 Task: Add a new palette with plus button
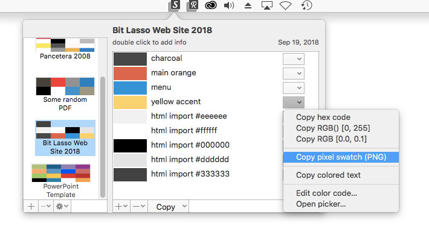click(x=31, y=206)
